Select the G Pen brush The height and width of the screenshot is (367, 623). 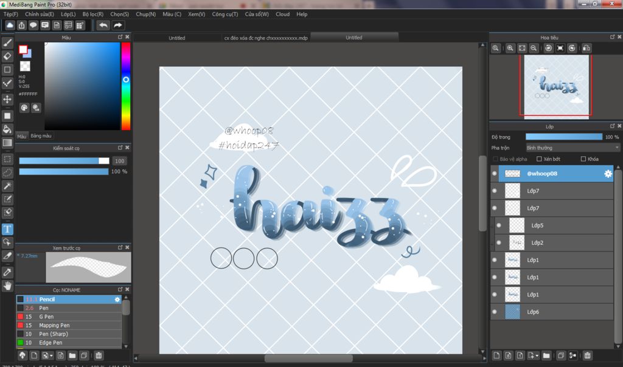tap(69, 317)
